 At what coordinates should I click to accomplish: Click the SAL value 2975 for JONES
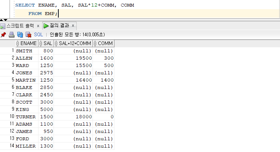click(46, 73)
